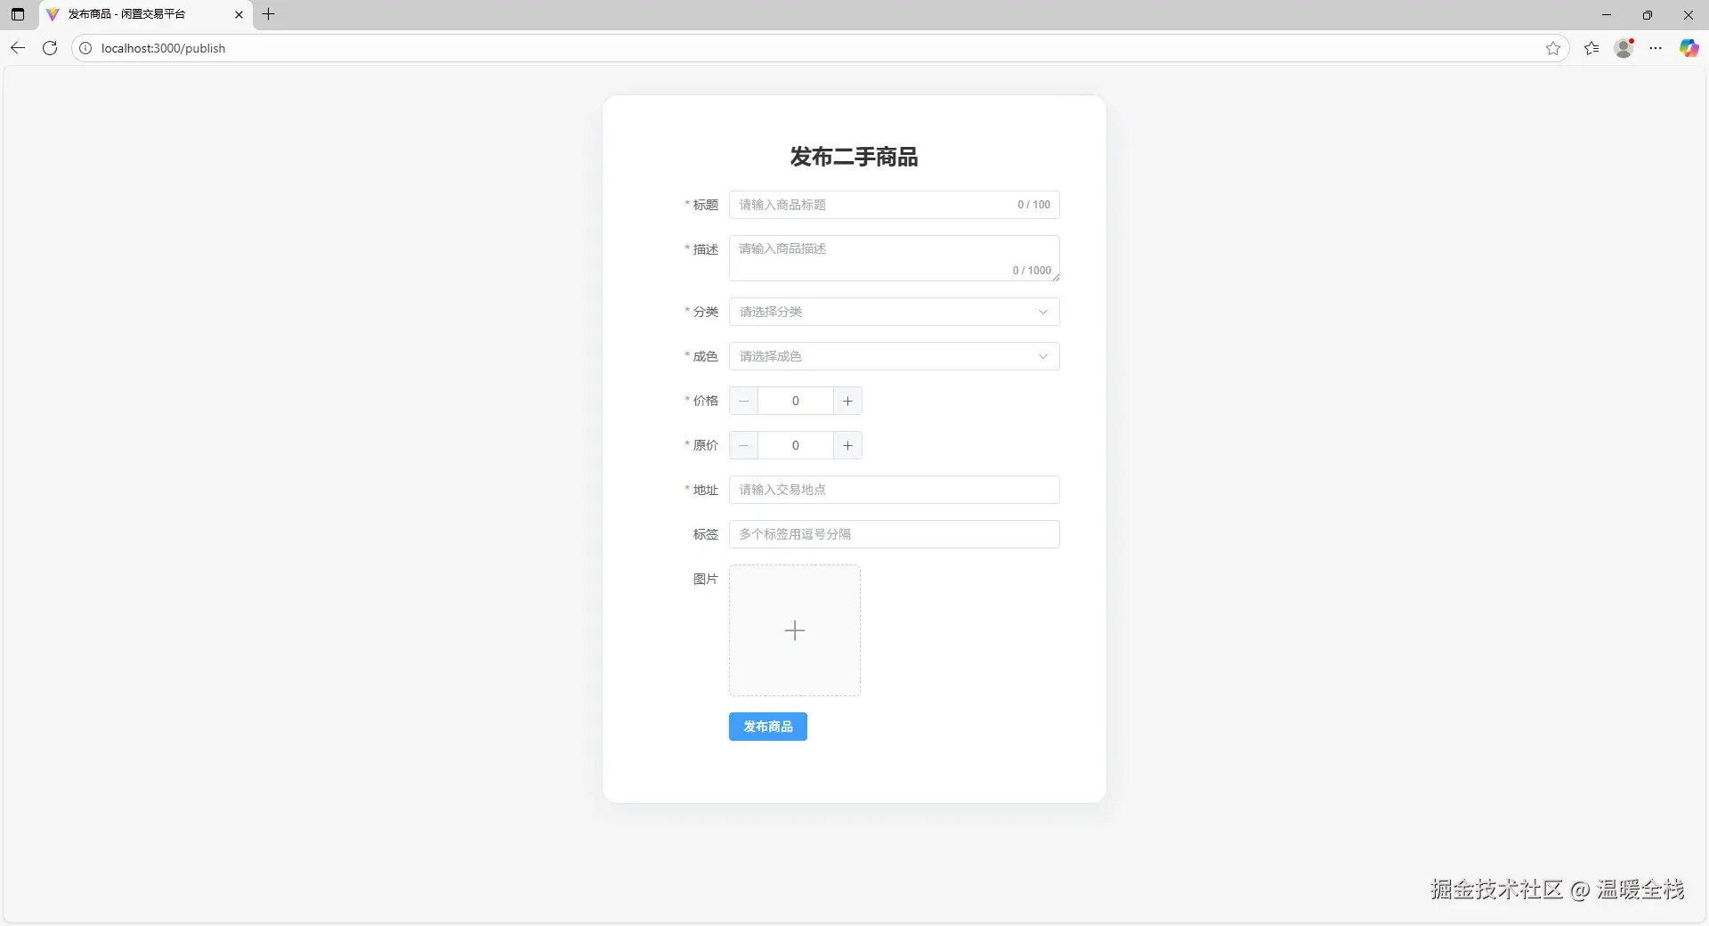Image resolution: width=1709 pixels, height=926 pixels.
Task: Increase the 原价 original price value
Action: pyautogui.click(x=847, y=445)
